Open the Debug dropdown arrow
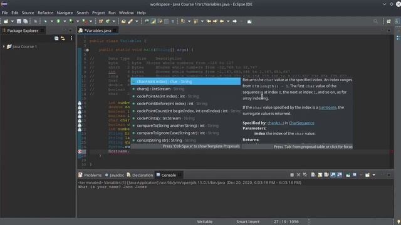 51,21
